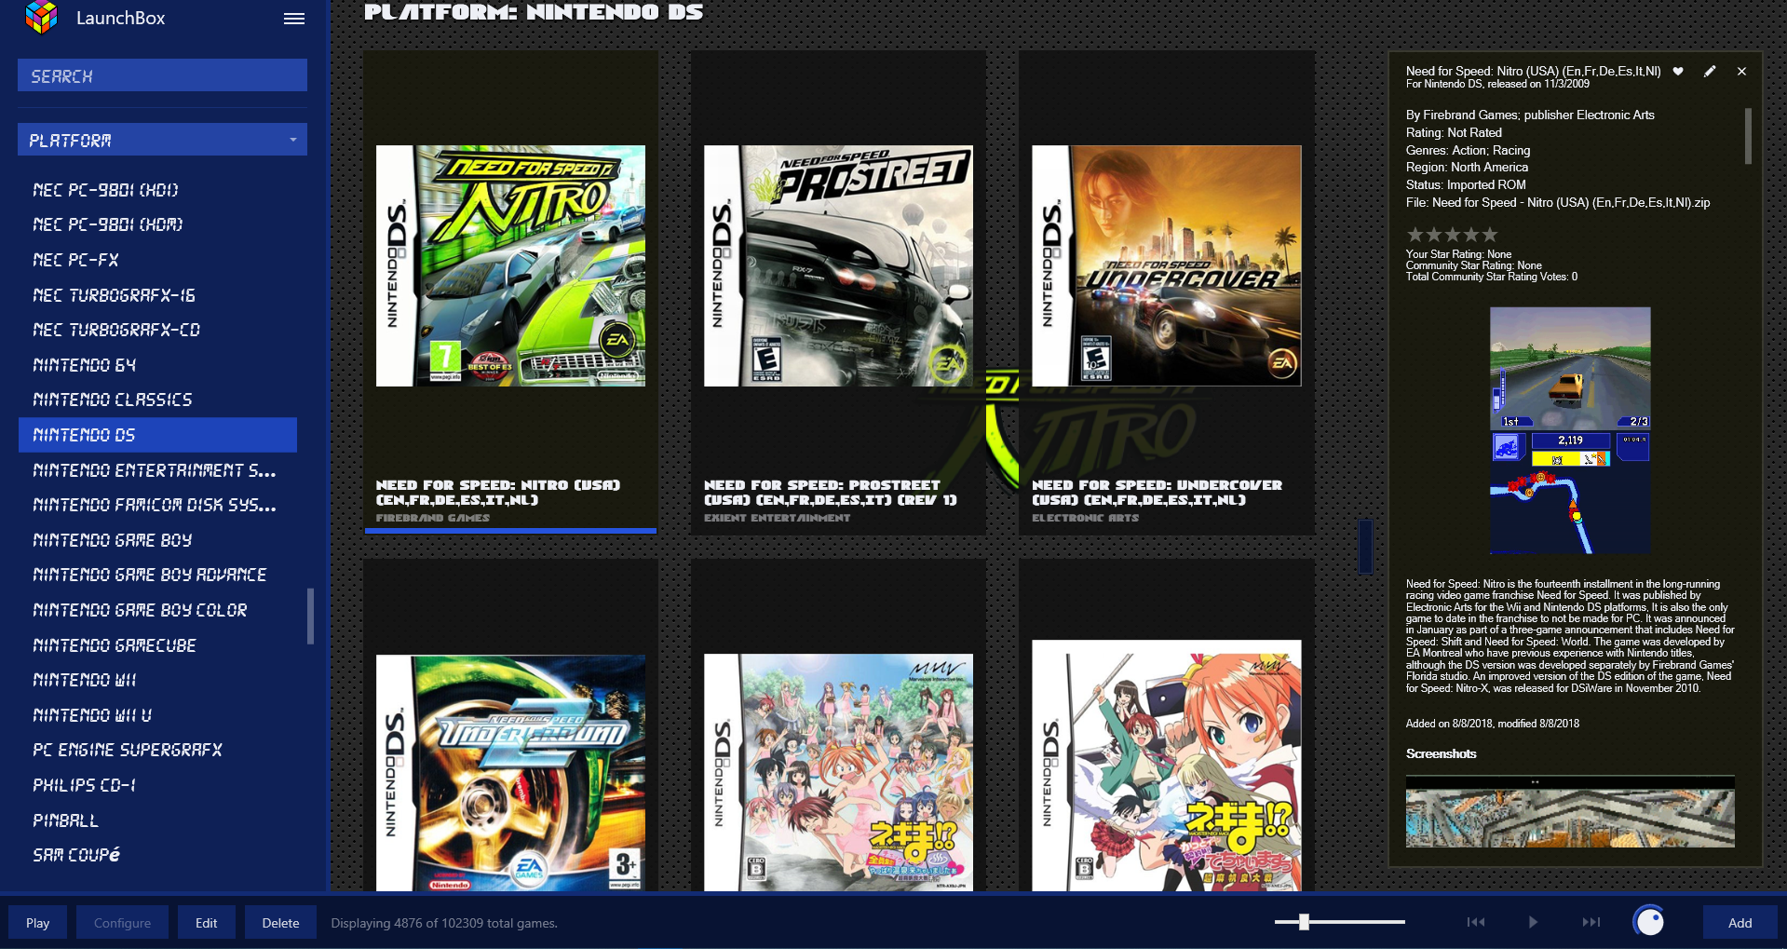Select Need for Speed Underground 2 box art

click(510, 773)
